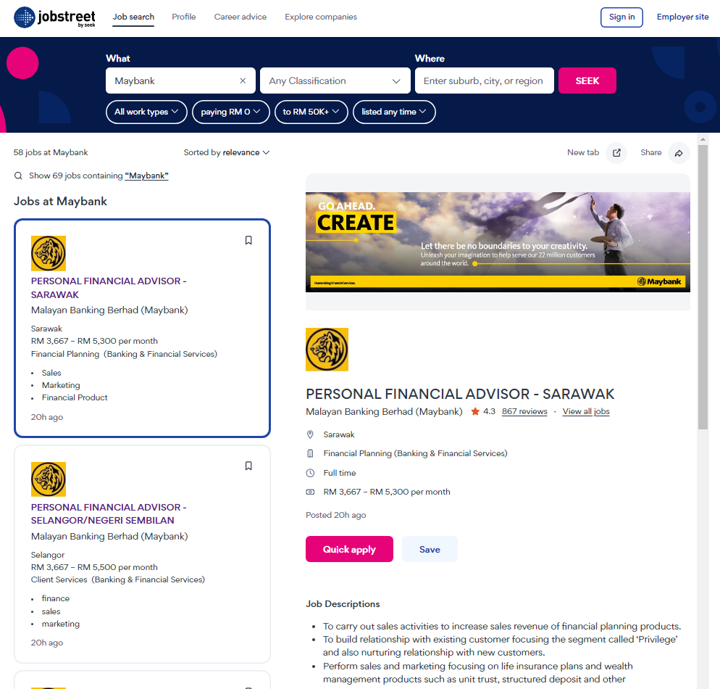The image size is (720, 689).
Task: Click the View all jobs link
Action: [586, 411]
